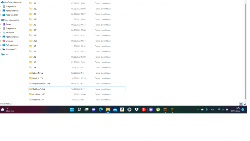
Task: Click vertical scrollbar of file list
Action: (x=246, y=51)
